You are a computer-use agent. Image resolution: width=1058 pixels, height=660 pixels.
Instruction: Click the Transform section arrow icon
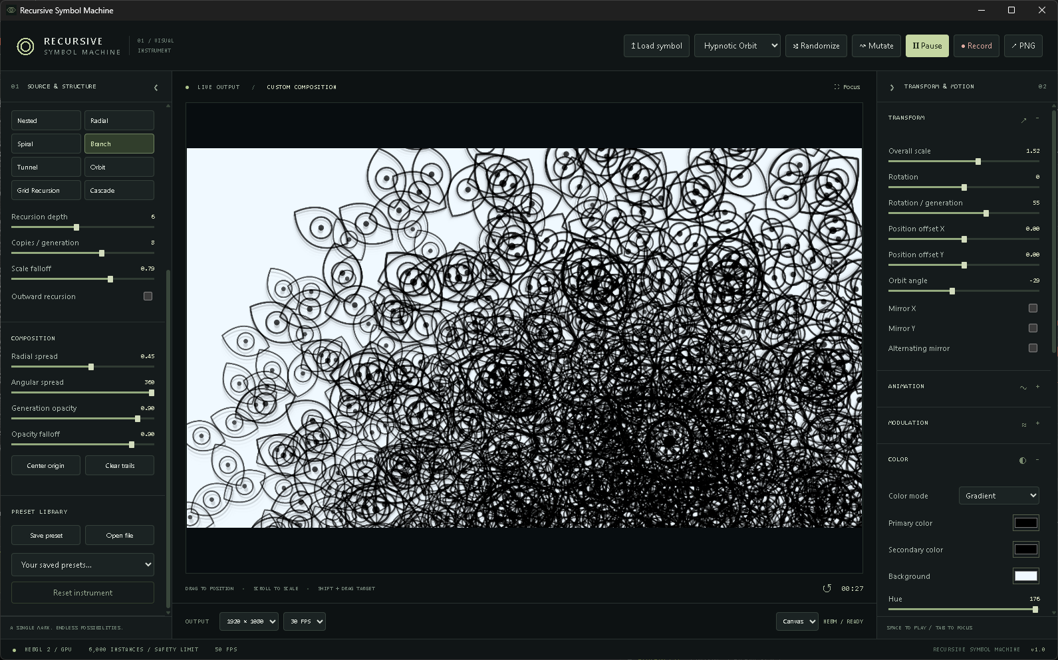(1023, 120)
